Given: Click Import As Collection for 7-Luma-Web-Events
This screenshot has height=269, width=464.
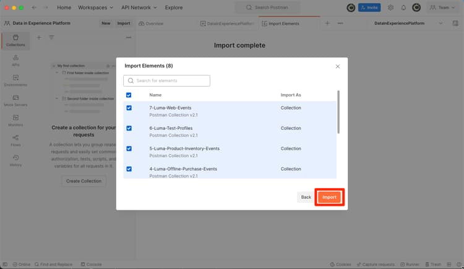Looking at the screenshot, I should point(291,108).
